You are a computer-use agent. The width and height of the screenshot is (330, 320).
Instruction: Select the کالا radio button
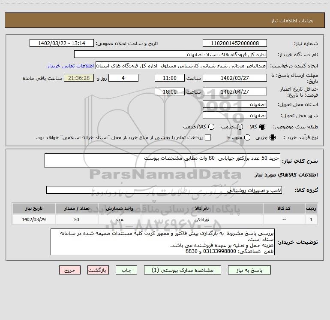point(262,127)
